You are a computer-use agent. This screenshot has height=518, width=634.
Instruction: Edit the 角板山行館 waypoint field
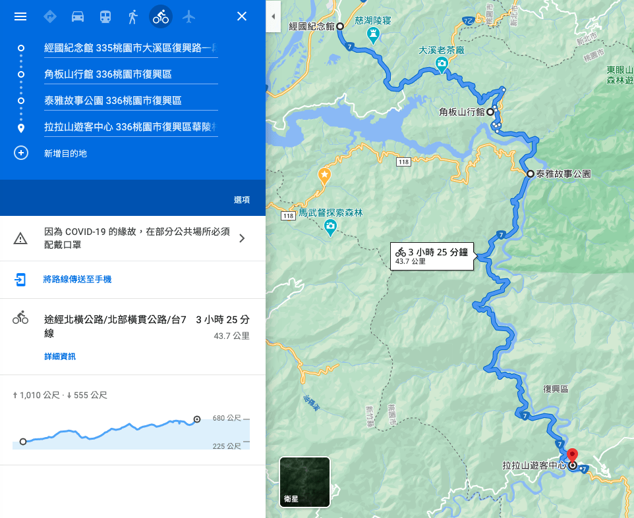[130, 74]
